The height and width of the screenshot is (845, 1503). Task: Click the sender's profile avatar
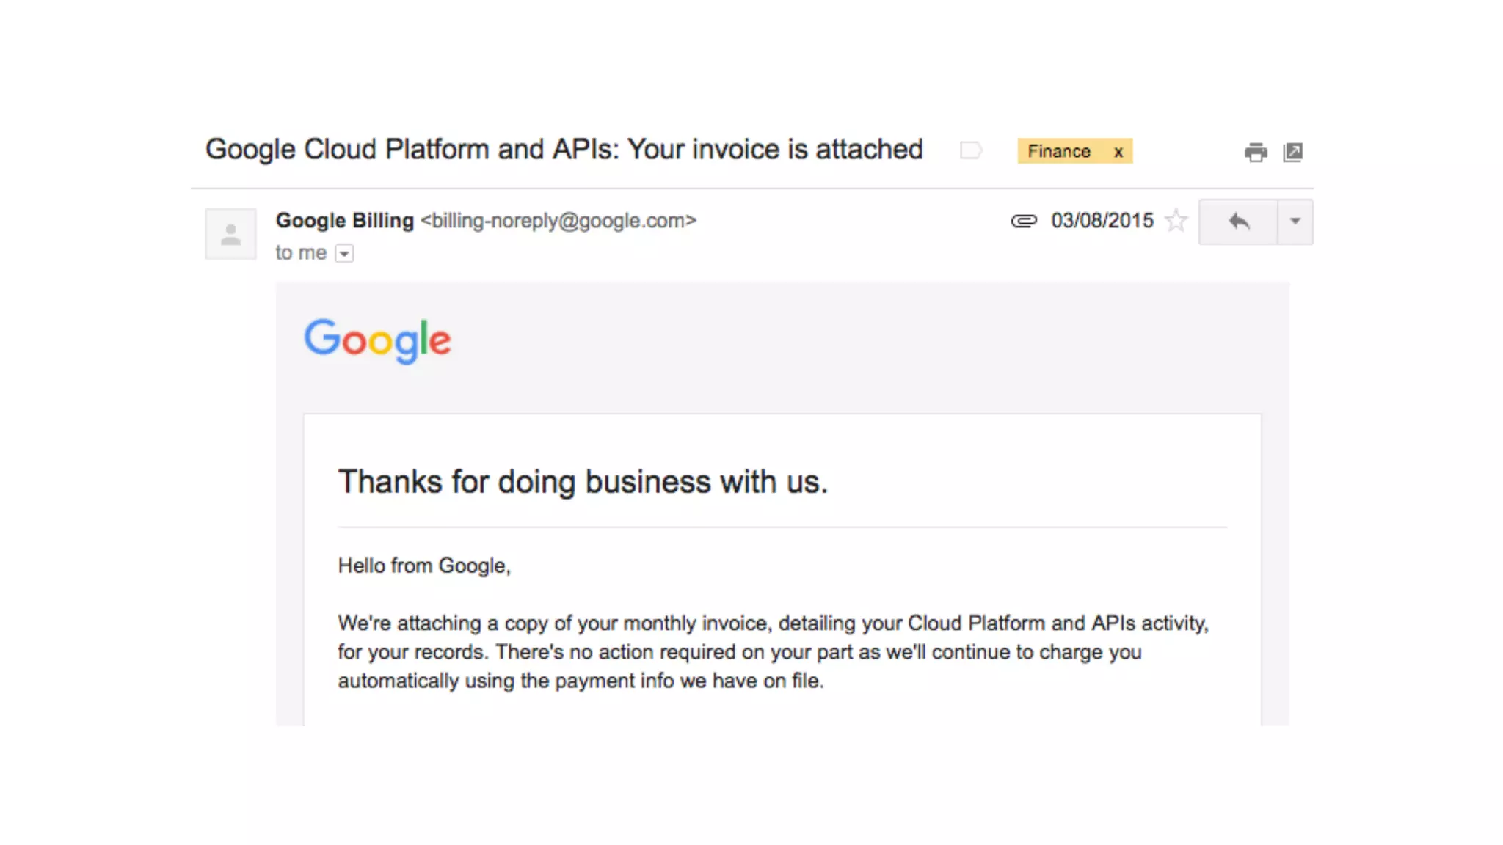coord(230,235)
